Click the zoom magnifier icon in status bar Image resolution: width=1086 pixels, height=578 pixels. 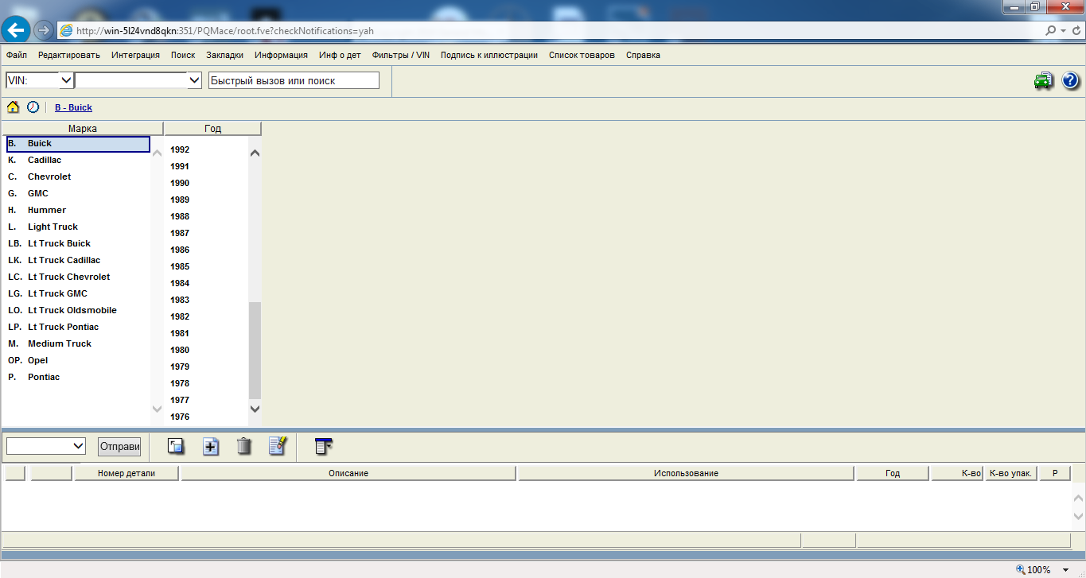click(x=1021, y=569)
